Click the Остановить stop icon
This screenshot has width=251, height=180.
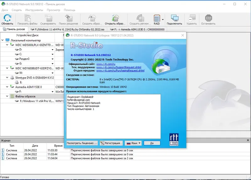click(208, 19)
